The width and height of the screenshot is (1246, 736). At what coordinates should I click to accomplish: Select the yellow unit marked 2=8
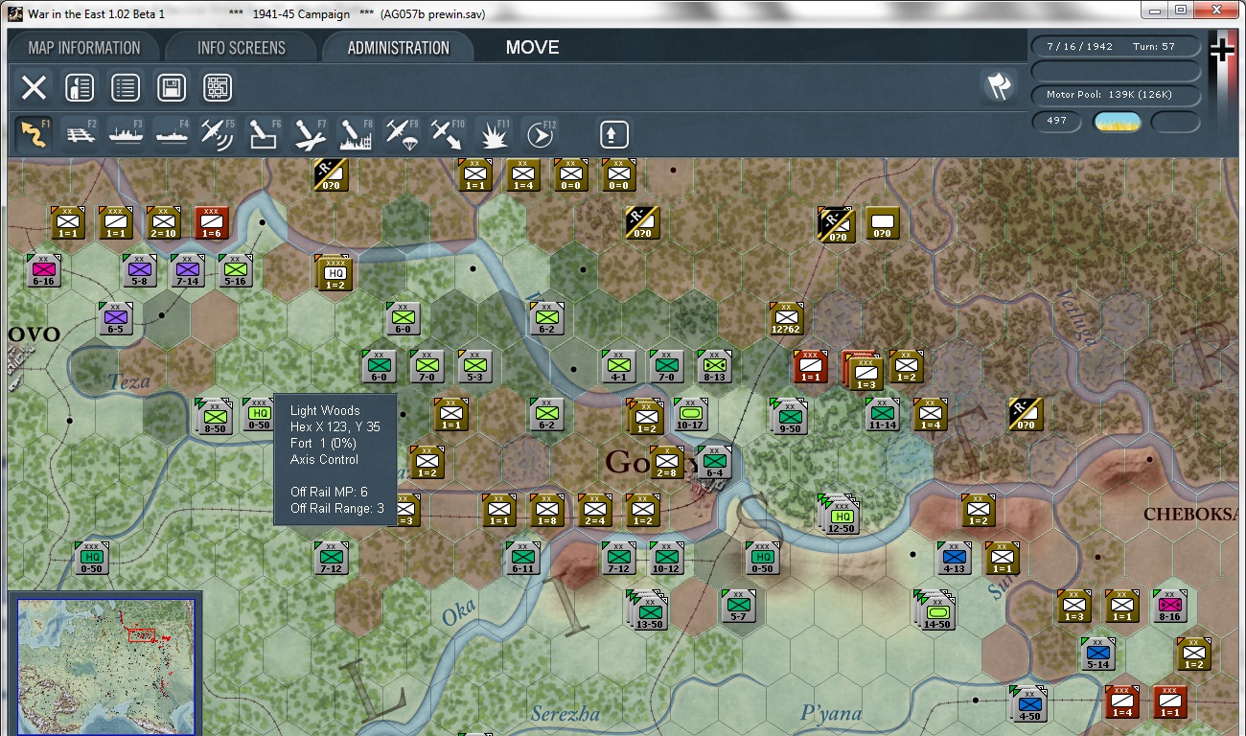point(666,463)
